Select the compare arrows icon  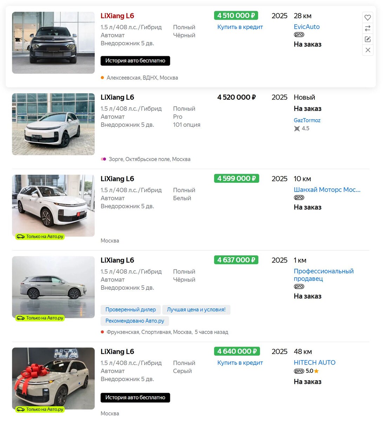(367, 28)
